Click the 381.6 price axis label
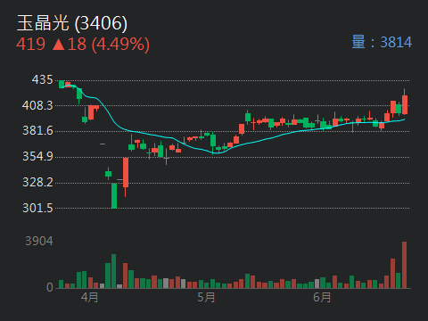The image size is (428, 321). point(37,130)
